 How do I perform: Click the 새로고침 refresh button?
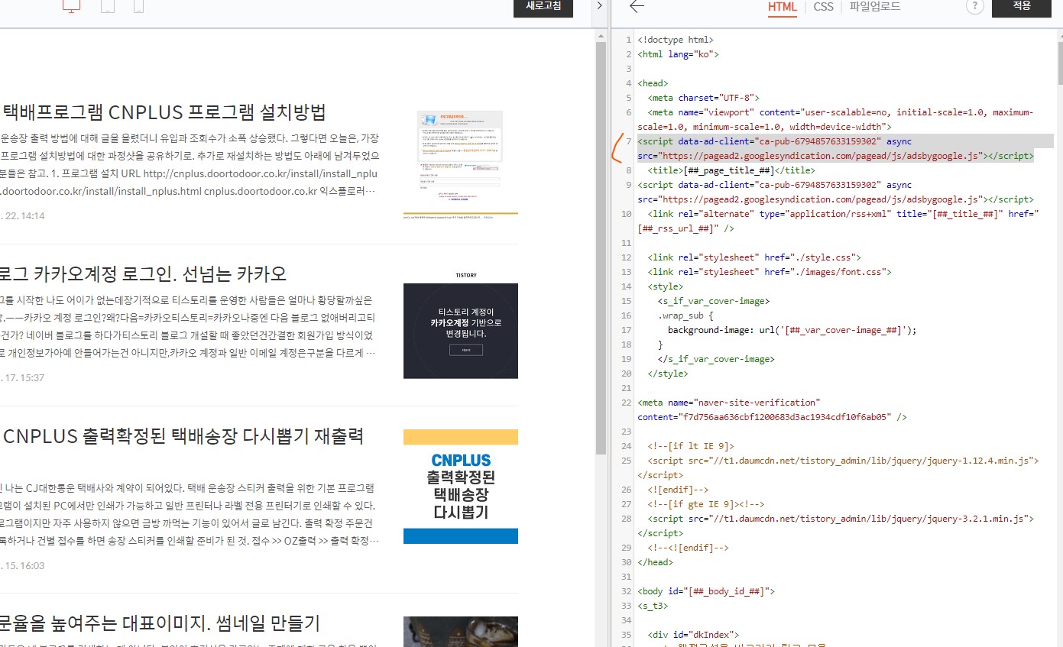pyautogui.click(x=543, y=7)
